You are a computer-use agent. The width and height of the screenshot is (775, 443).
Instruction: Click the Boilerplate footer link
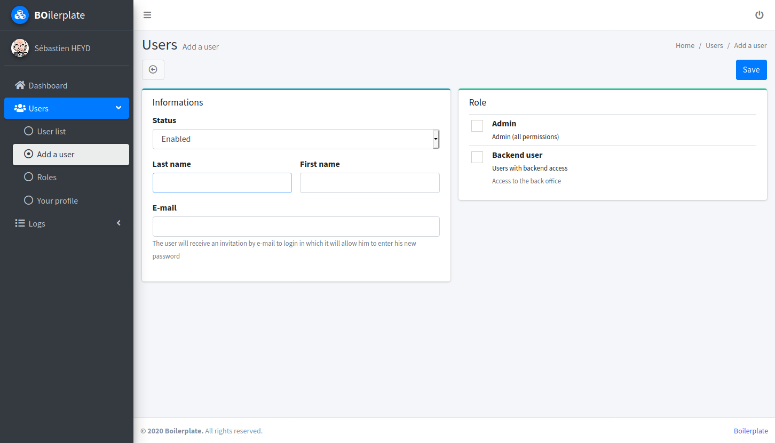750,431
